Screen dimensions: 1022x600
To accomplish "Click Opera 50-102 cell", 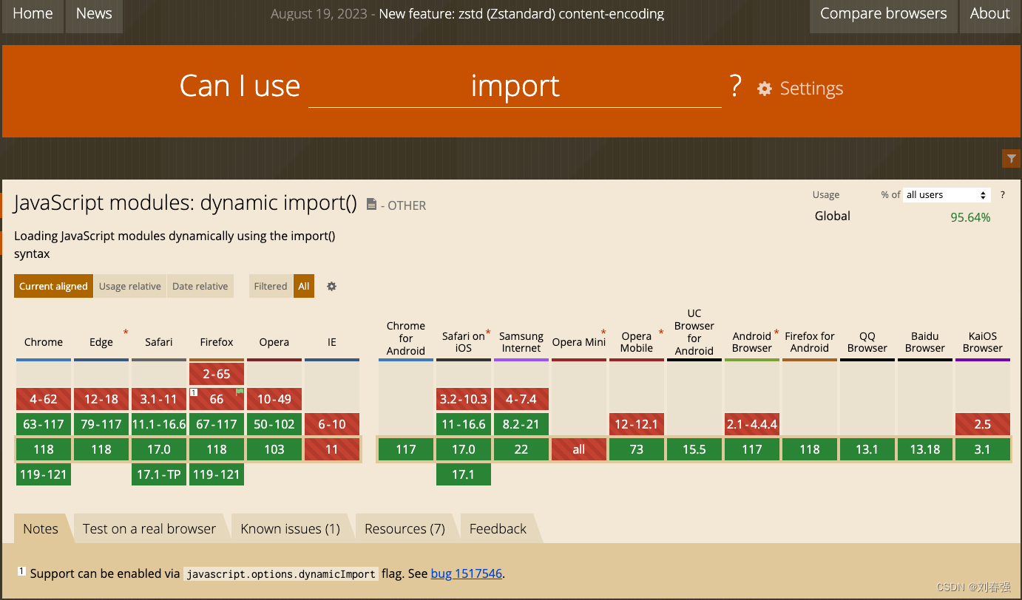I will 274,424.
